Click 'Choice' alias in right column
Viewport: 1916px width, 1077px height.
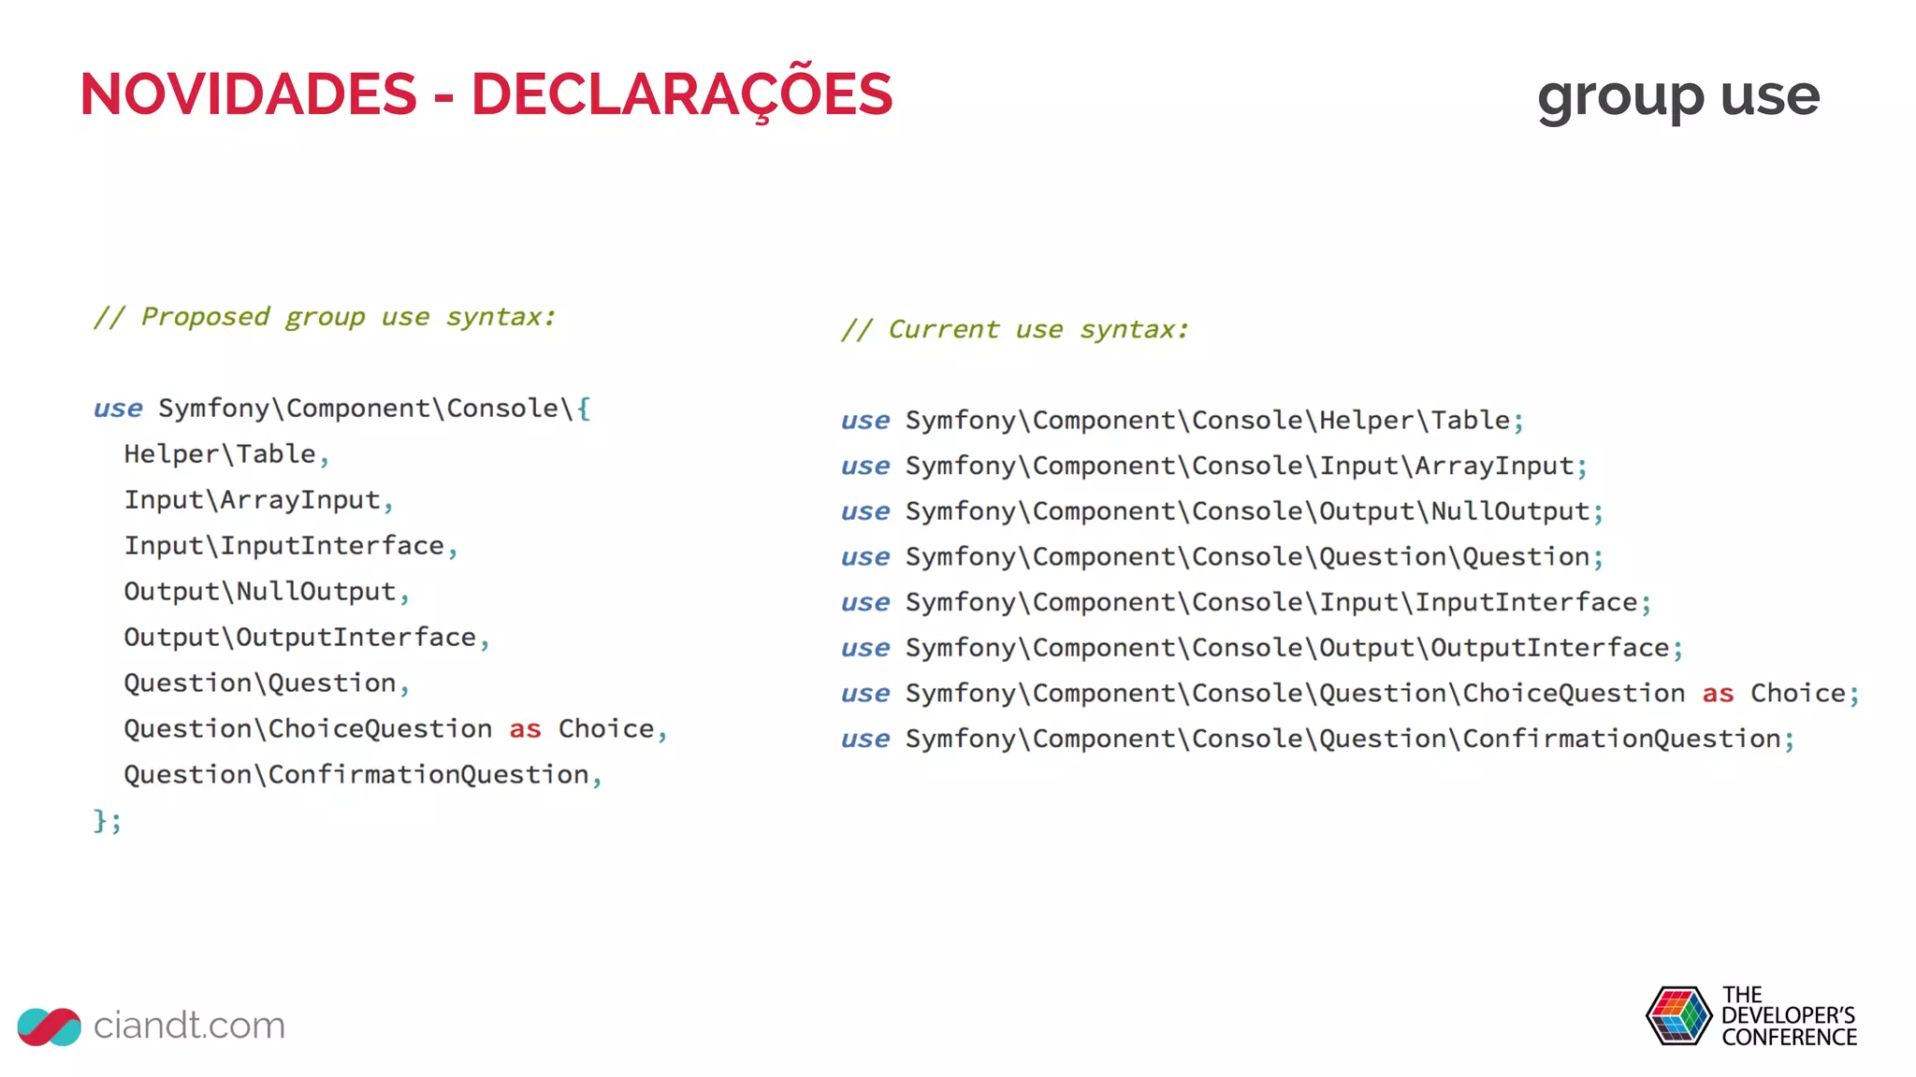[x=1797, y=694]
